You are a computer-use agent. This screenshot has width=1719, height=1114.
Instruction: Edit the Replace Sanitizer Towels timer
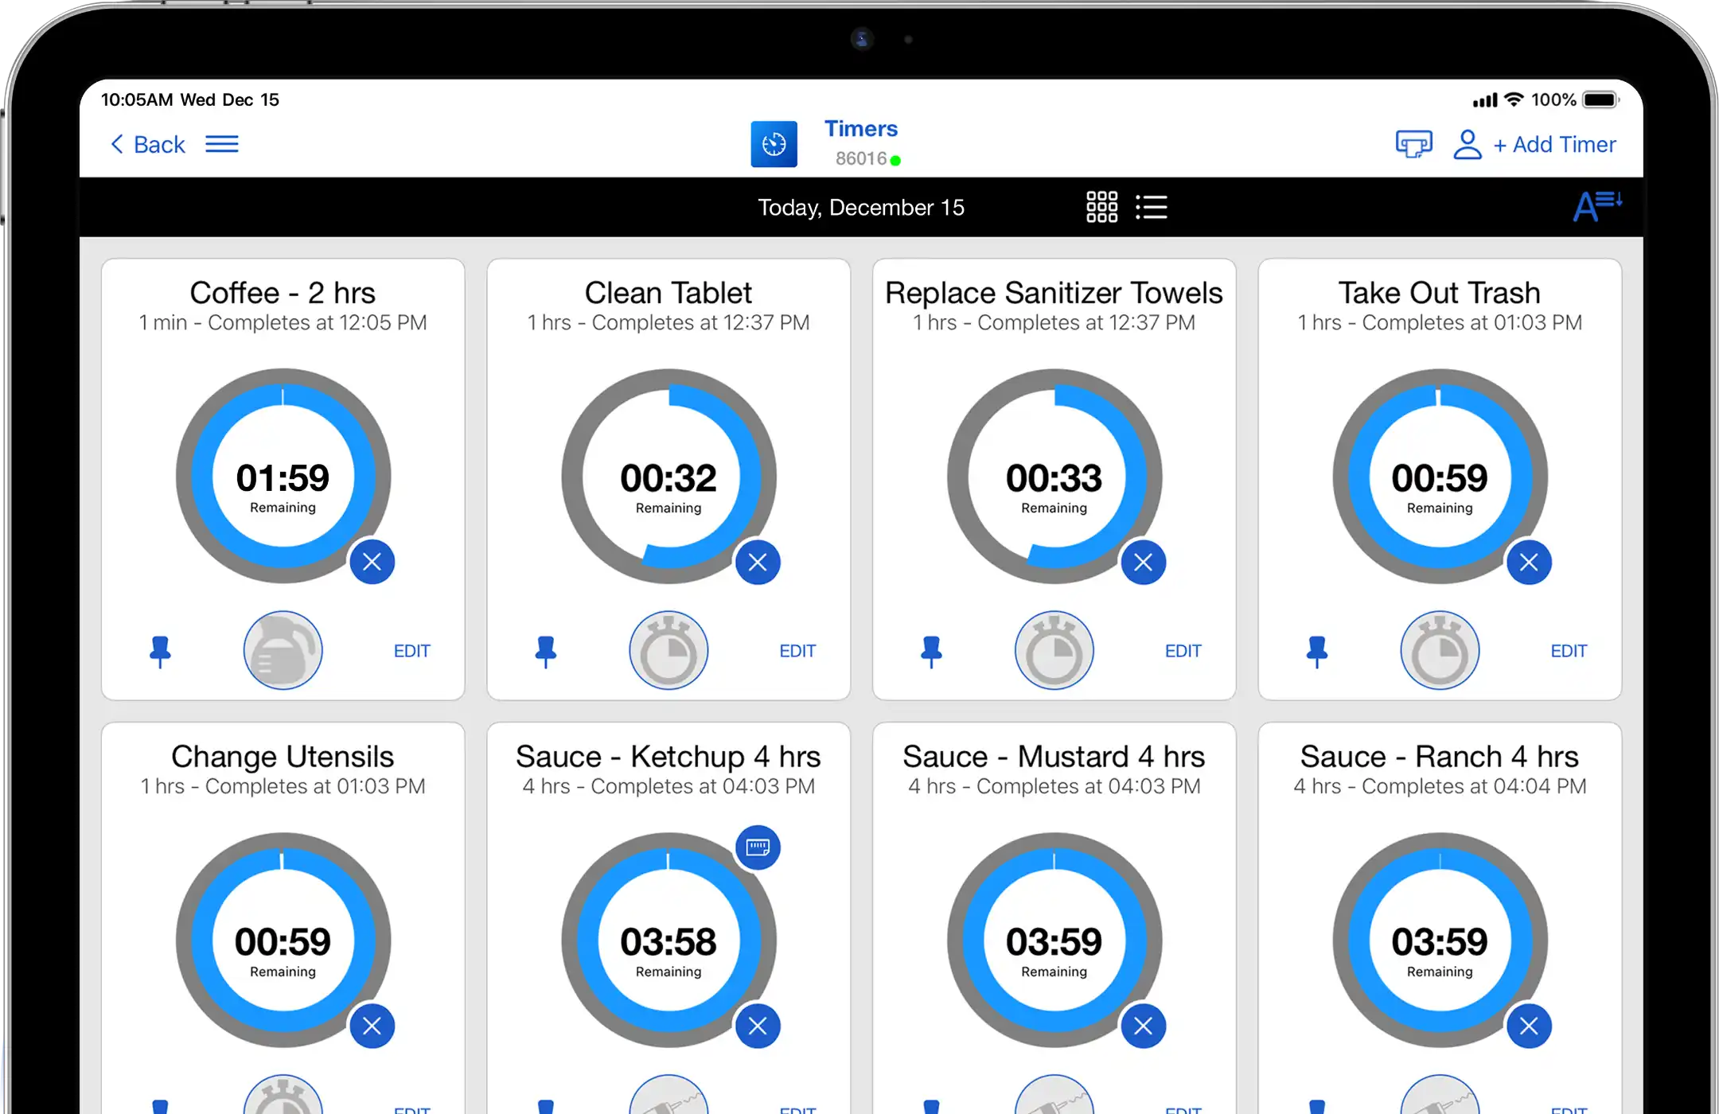point(1183,651)
